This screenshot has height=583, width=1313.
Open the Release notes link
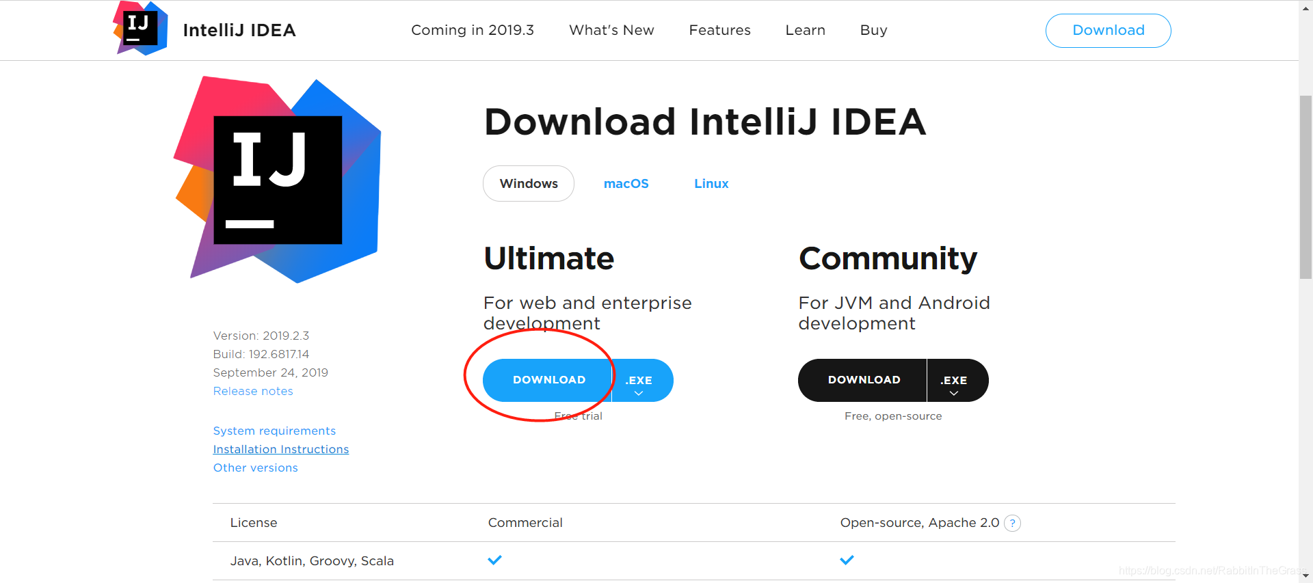tap(253, 391)
